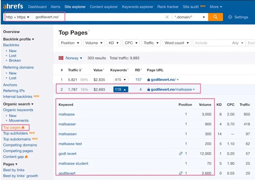Switch to the Keywords explorer tab
The image size is (255, 180).
click(x=137, y=7)
